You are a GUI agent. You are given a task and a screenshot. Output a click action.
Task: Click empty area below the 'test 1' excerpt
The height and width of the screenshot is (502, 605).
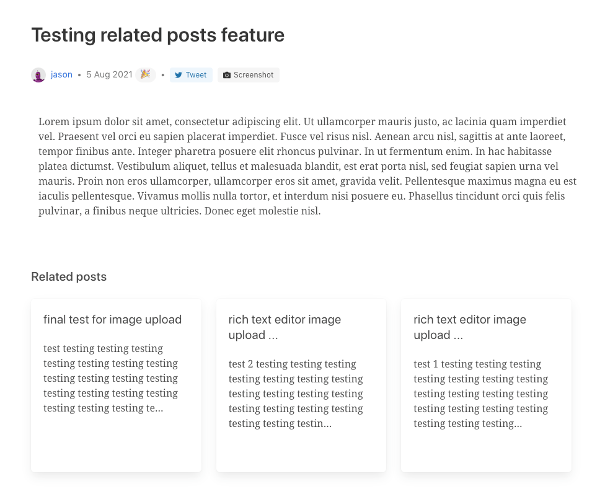point(486,452)
